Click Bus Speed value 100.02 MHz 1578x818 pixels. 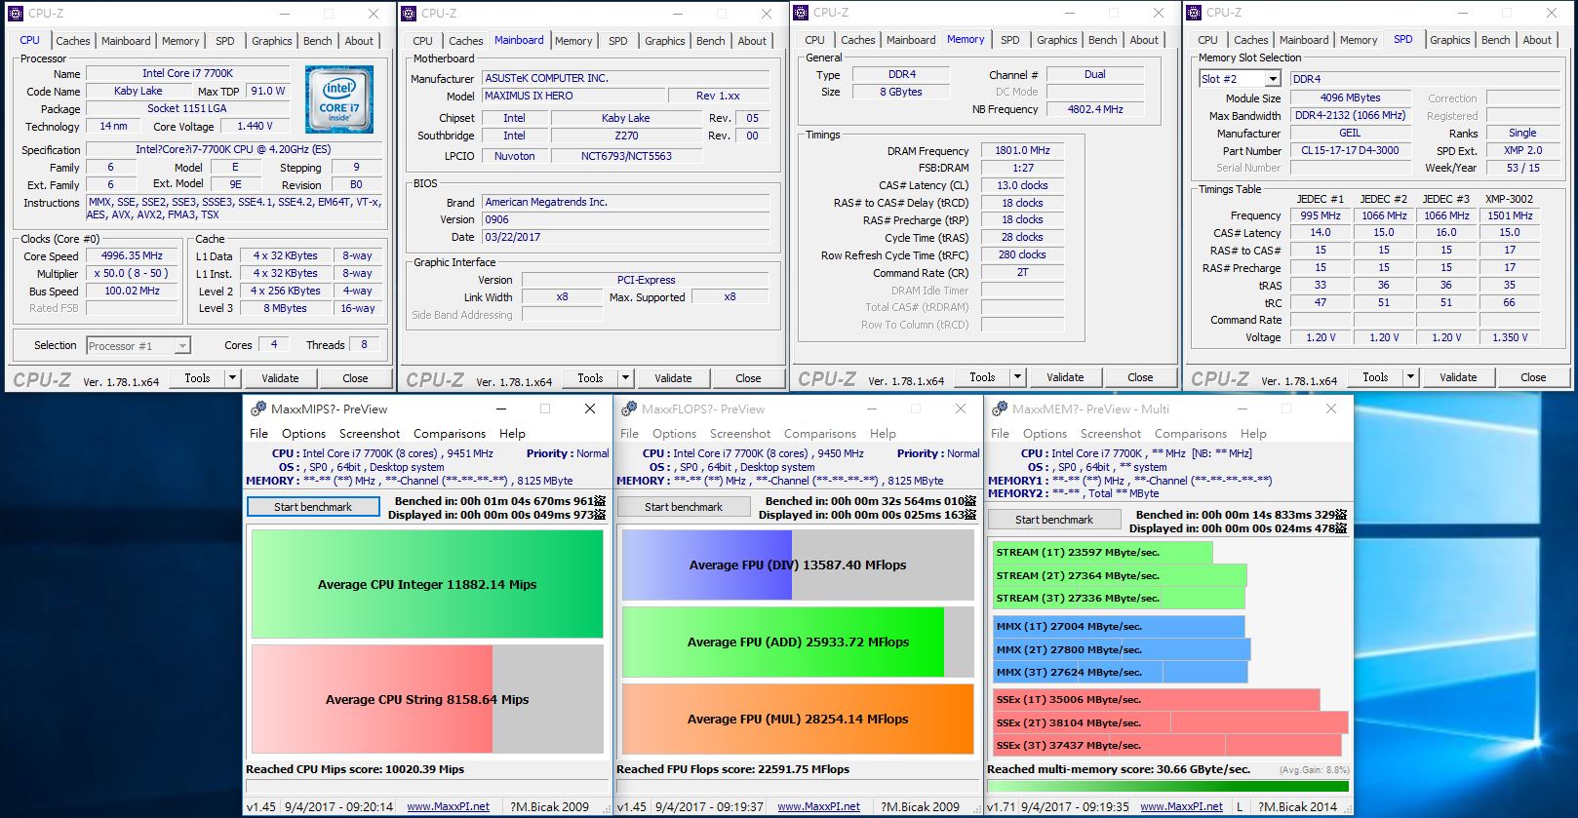(133, 291)
